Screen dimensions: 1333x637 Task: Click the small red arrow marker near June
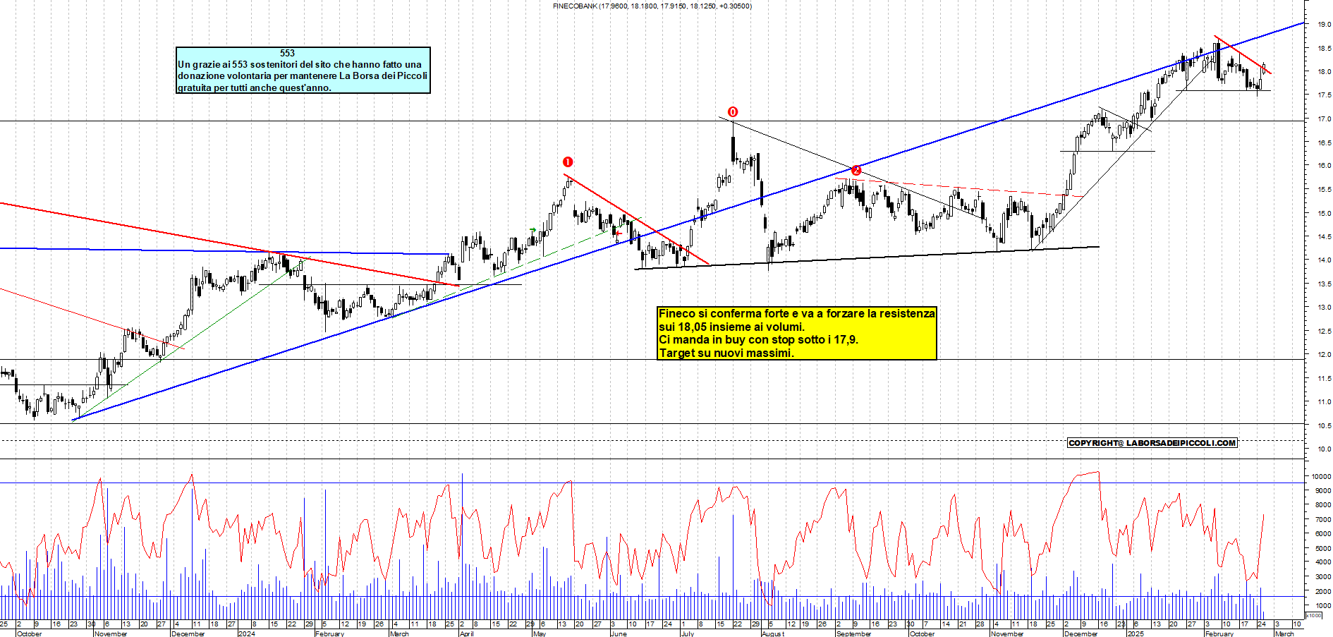point(619,232)
